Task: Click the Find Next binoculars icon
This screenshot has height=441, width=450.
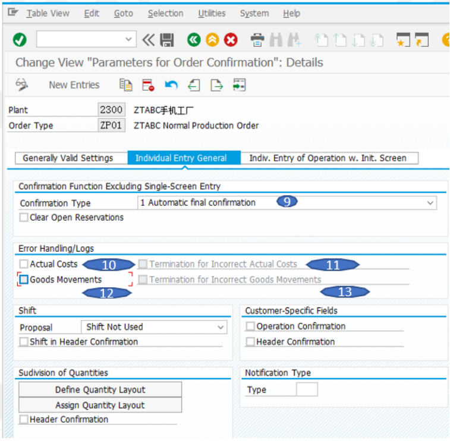Action: point(294,40)
